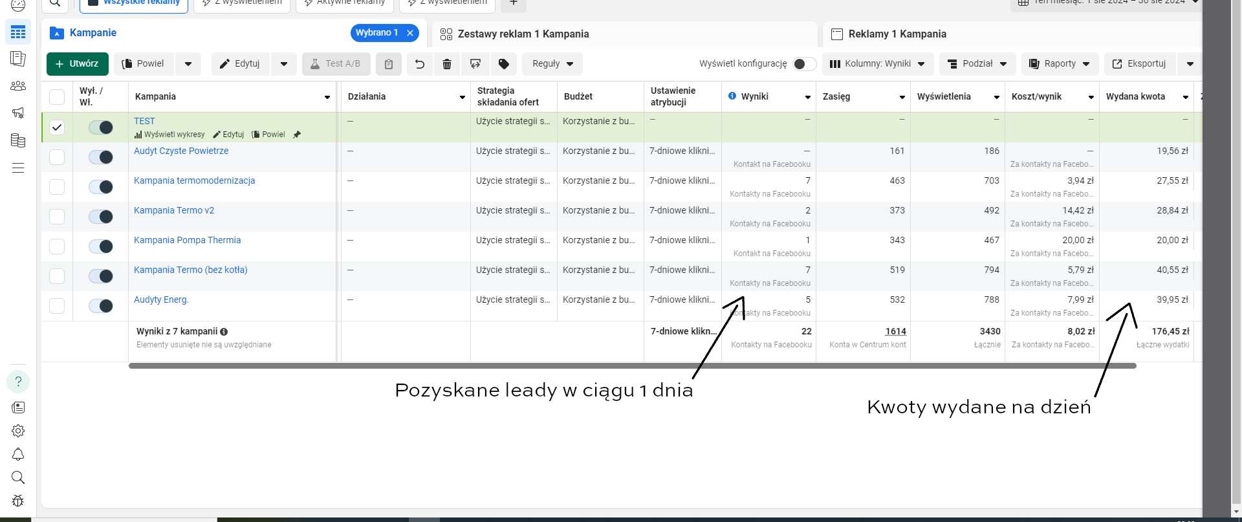1242x522 pixels.
Task: Switch off Kampania Pompa Thermia toggle
Action: click(x=101, y=246)
